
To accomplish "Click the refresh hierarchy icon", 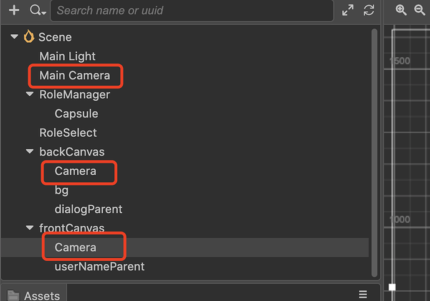I will (369, 10).
